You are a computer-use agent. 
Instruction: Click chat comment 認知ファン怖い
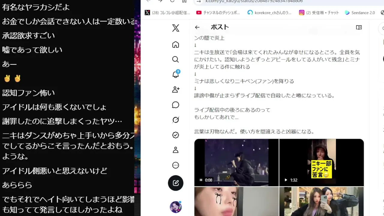tap(28, 93)
